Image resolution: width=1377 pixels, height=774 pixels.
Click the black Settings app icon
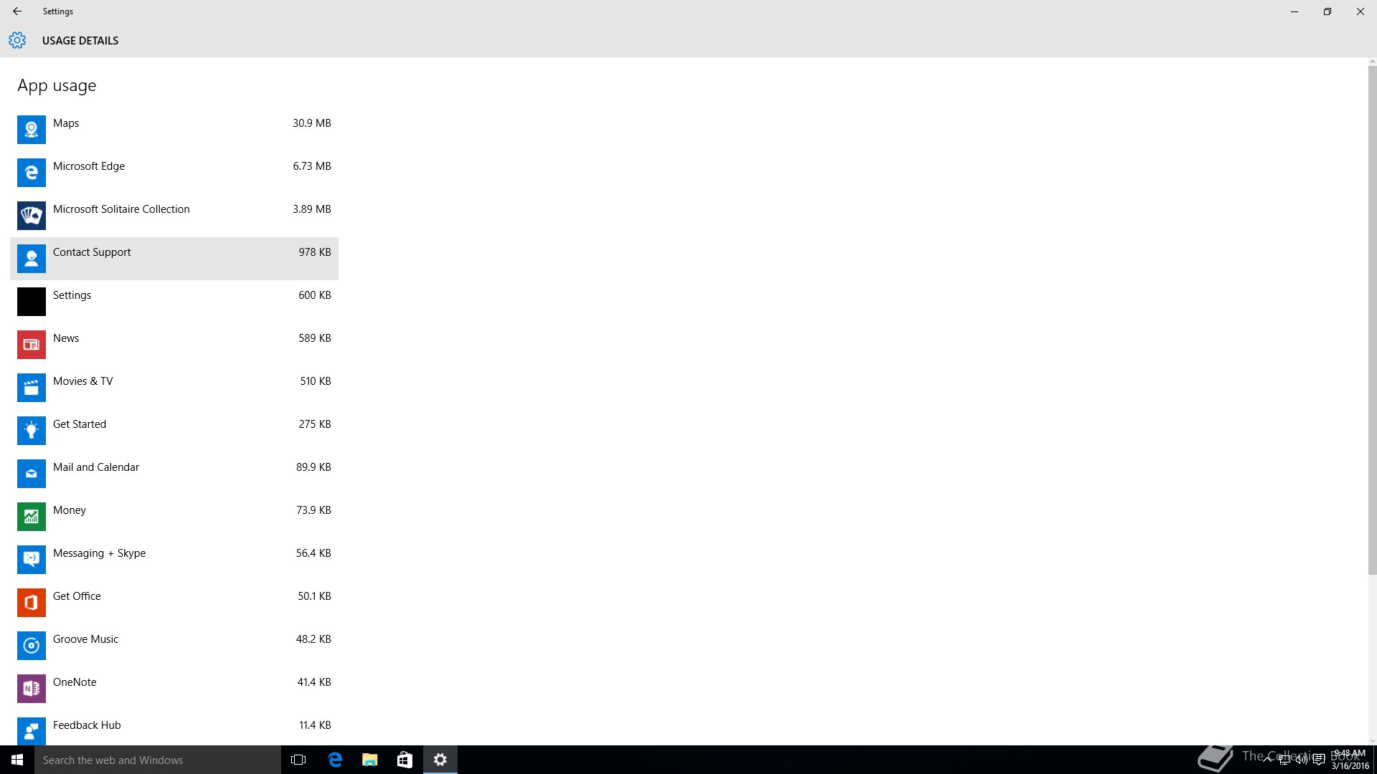coord(32,302)
